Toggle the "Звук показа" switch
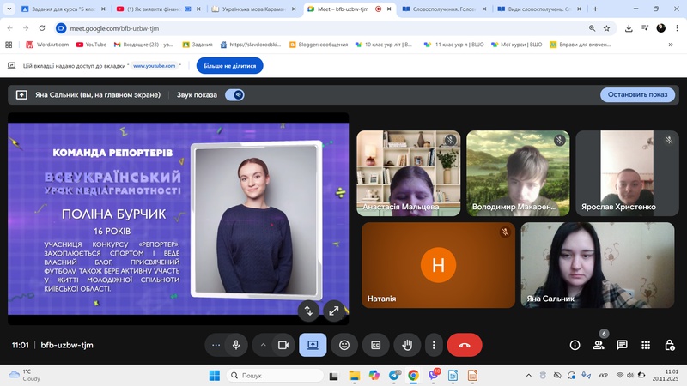687x386 pixels. [234, 95]
